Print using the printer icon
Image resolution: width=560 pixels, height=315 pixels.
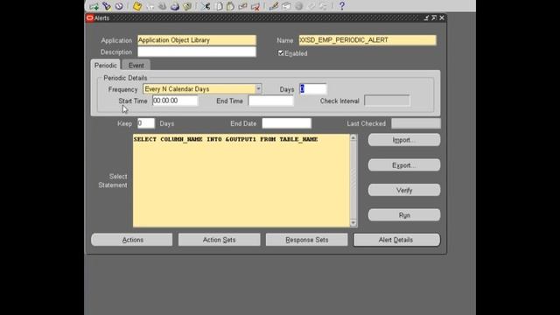tap(175, 6)
